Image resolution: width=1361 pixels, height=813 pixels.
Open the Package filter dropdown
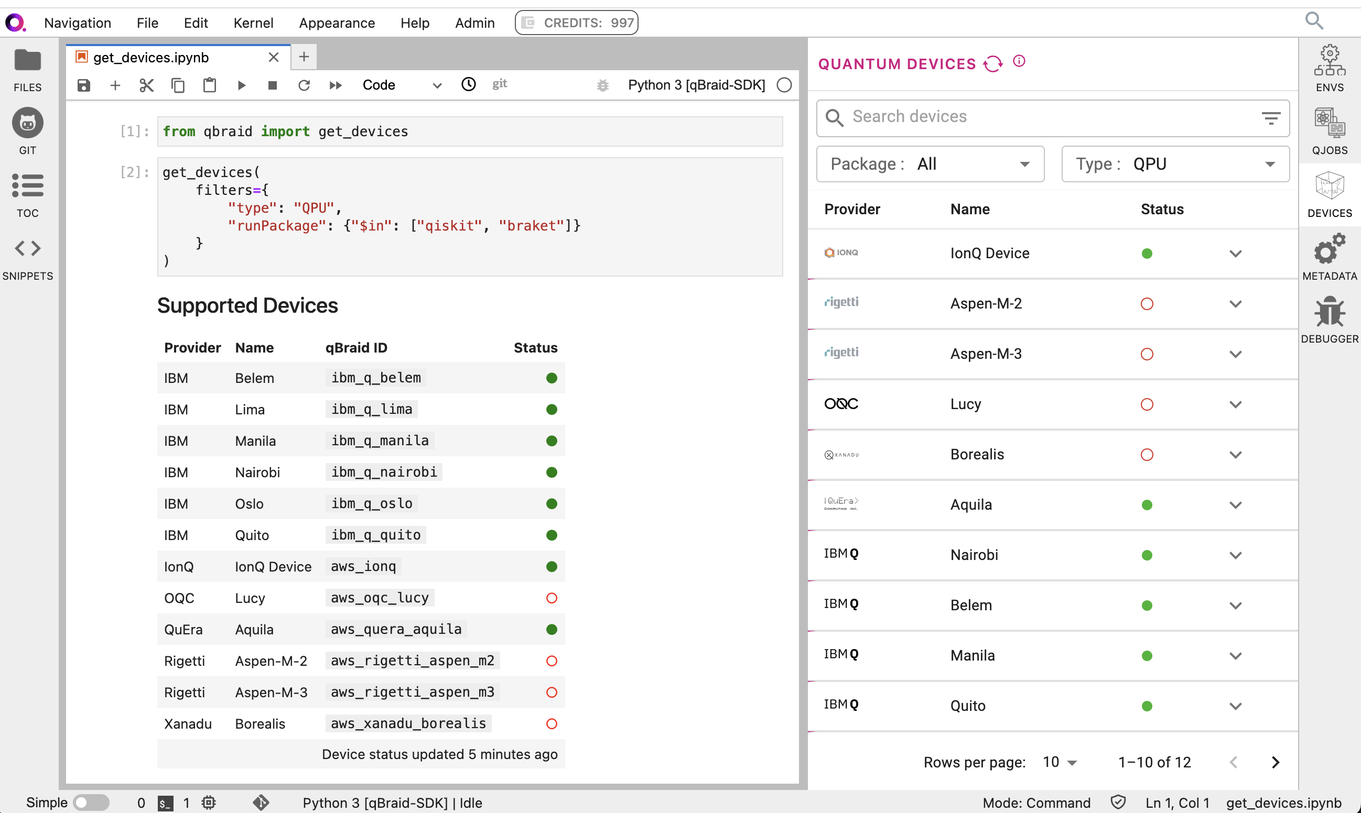pos(930,164)
